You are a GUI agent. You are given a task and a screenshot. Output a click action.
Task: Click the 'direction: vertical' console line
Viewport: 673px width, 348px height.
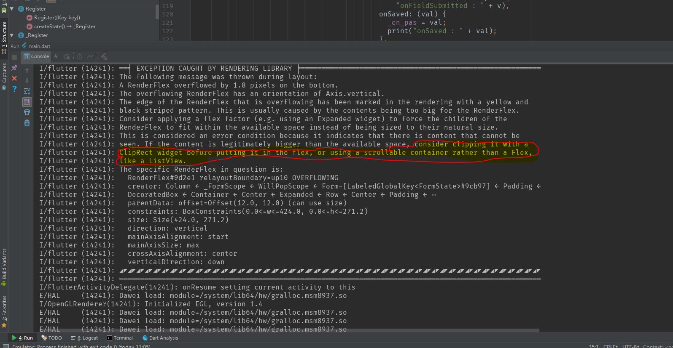click(x=167, y=228)
